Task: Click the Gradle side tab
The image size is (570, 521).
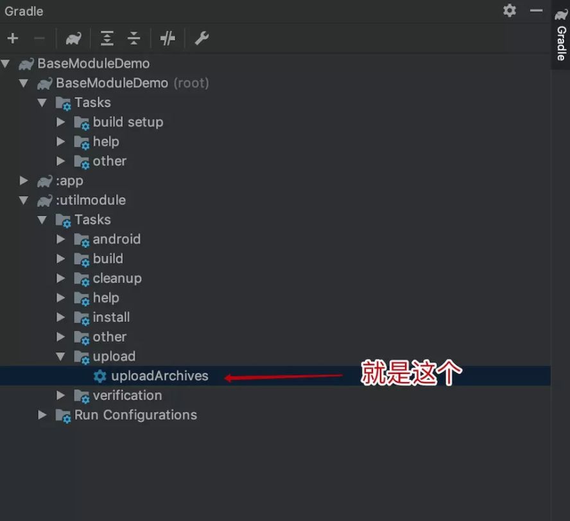Action: (561, 35)
